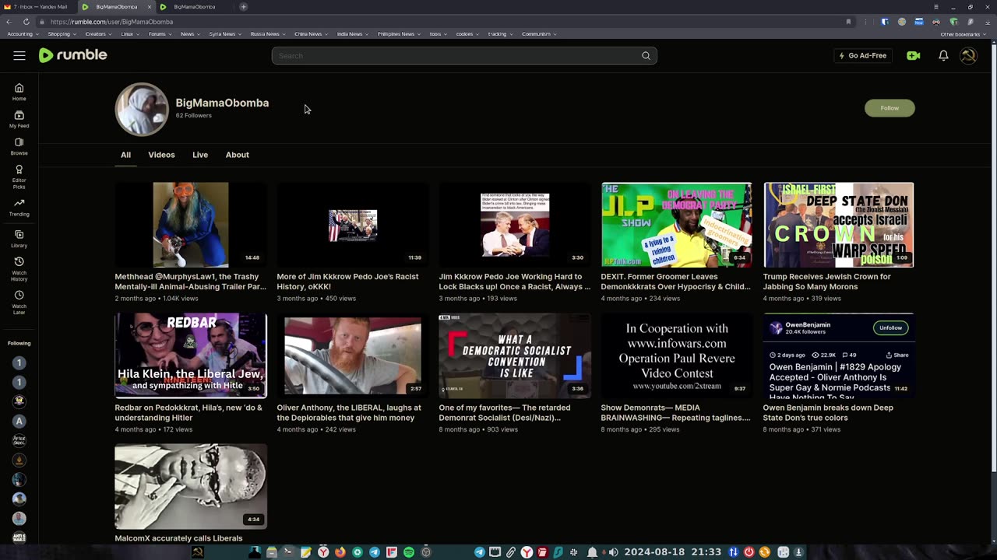Open the Operation Paul Revere video thumbnail
This screenshot has height=560, width=997.
(677, 355)
